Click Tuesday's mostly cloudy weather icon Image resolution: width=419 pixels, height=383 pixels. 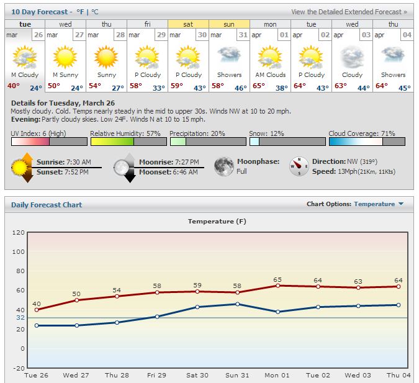[x=24, y=58]
